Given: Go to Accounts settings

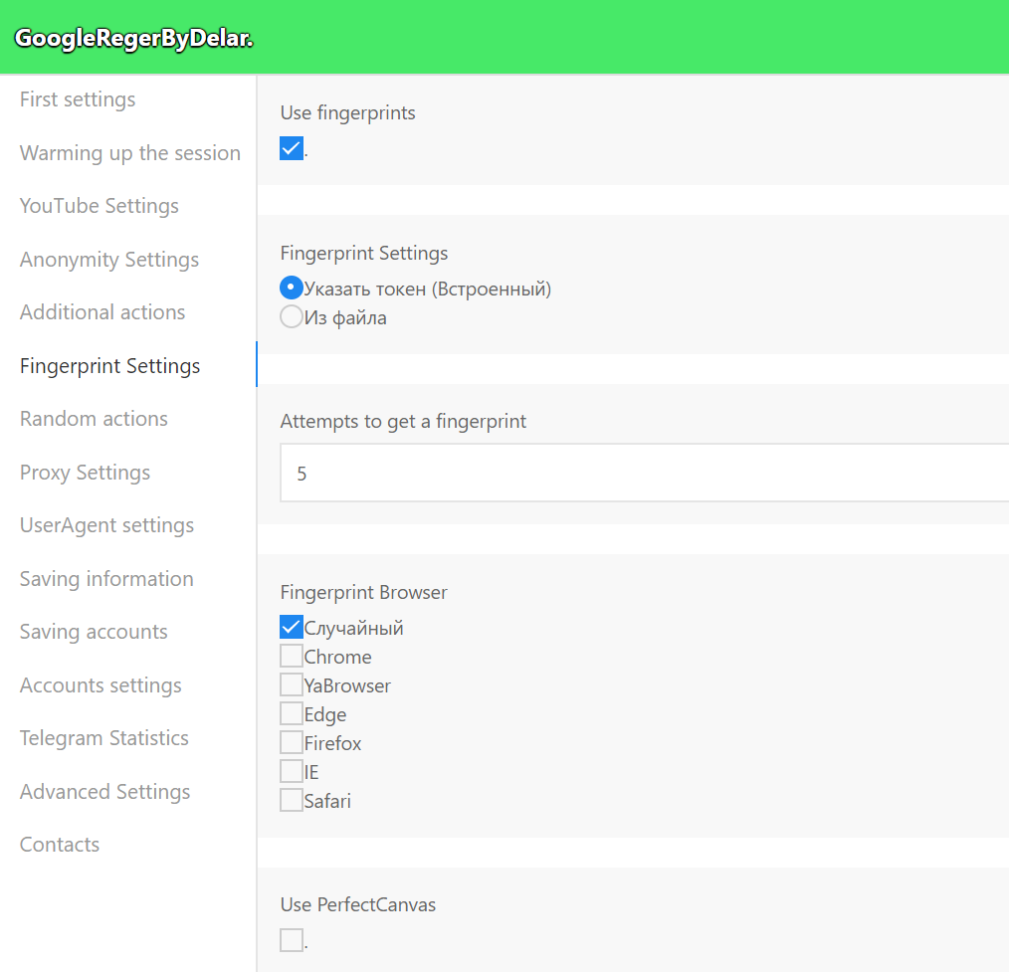Looking at the screenshot, I should pyautogui.click(x=101, y=685).
